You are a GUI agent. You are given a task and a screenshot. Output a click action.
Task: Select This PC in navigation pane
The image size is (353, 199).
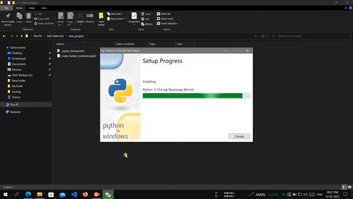(x=14, y=104)
